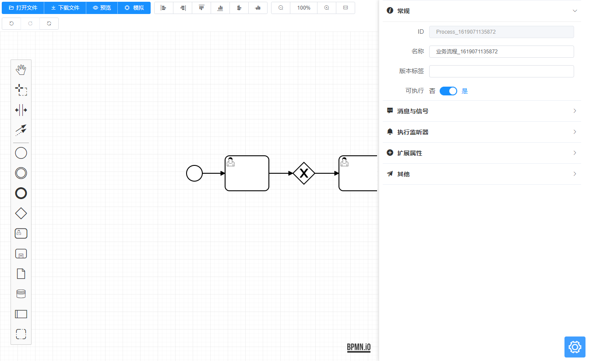This screenshot has height=361, width=589.
Task: Create an expanded subprocess from the palette
Action: [x=21, y=254]
